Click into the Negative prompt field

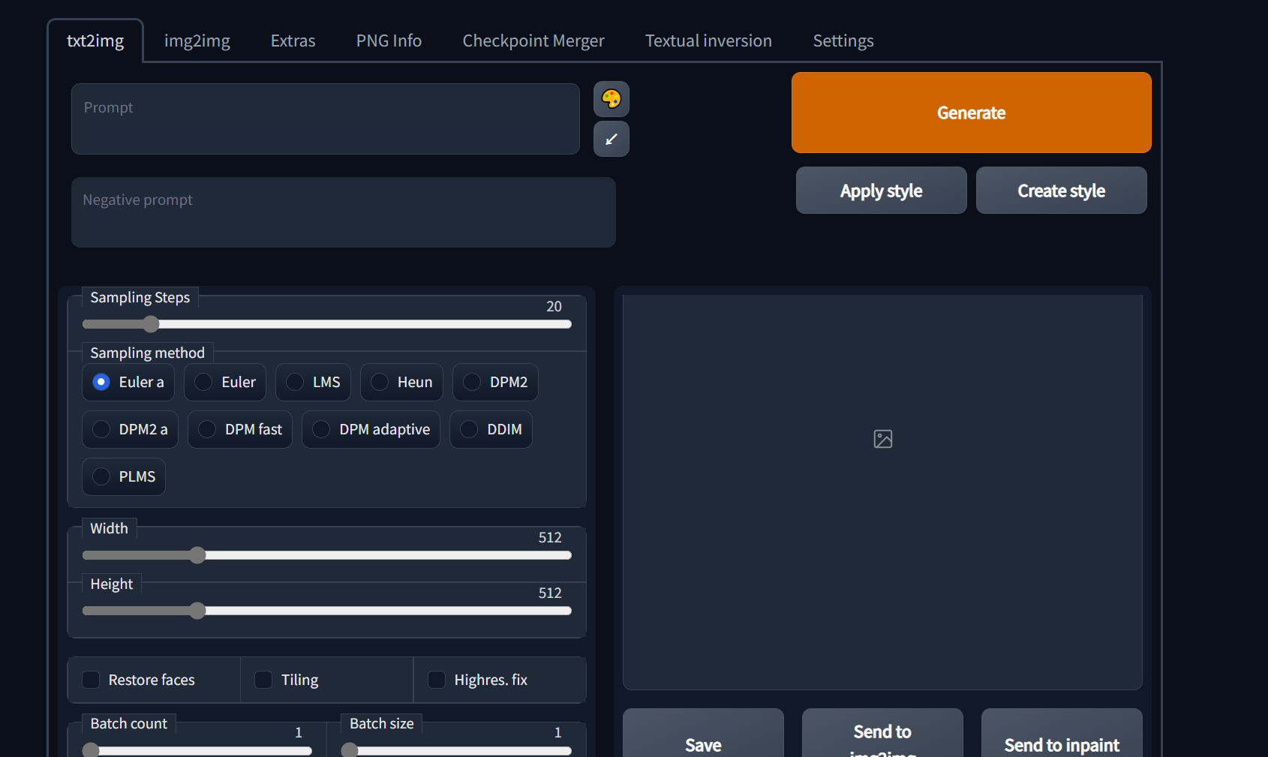tap(343, 212)
